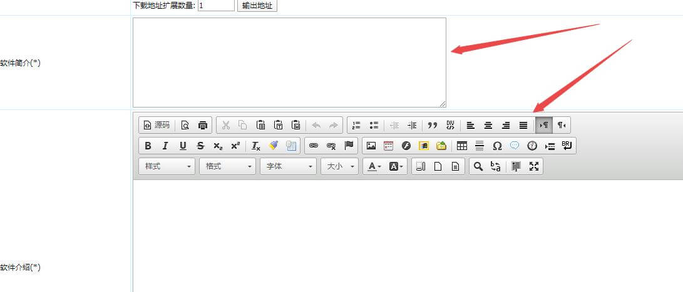
Task: Align text right
Action: click(x=506, y=125)
